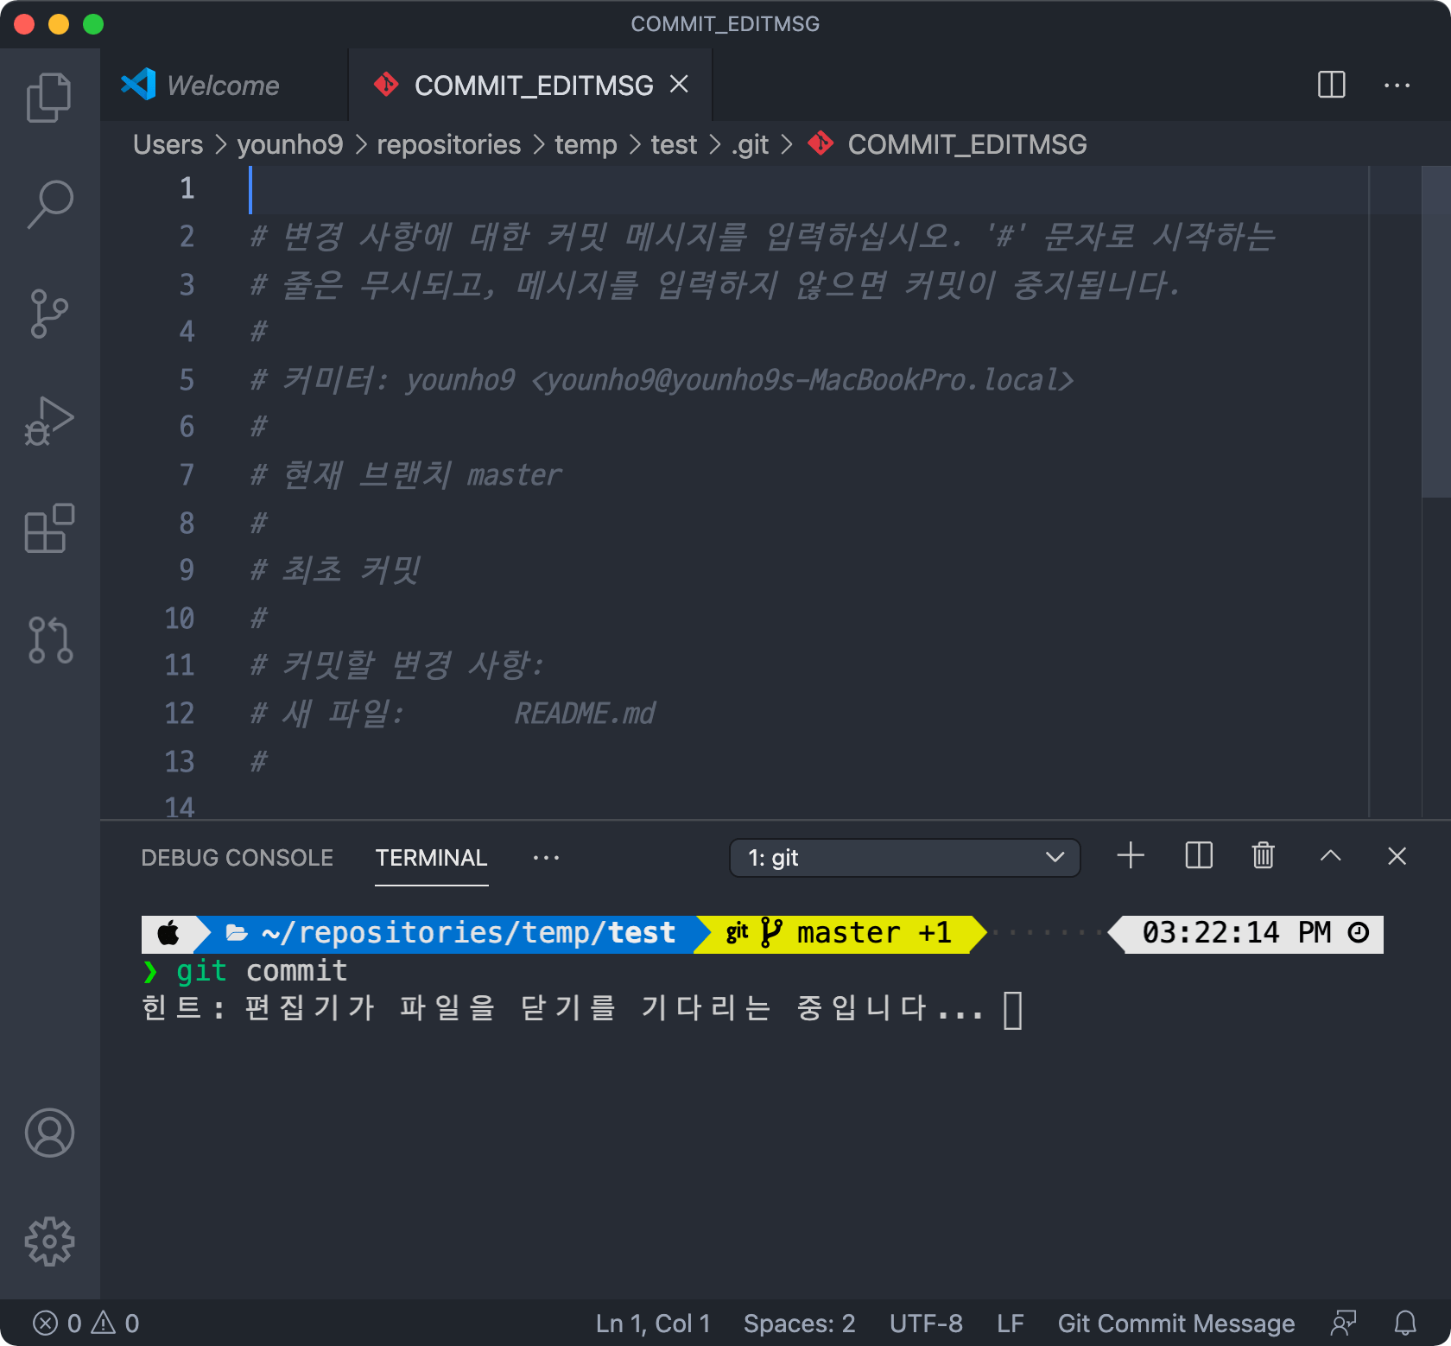
Task: Select the COMMIT_EDITMSG editor tab
Action: click(x=530, y=85)
